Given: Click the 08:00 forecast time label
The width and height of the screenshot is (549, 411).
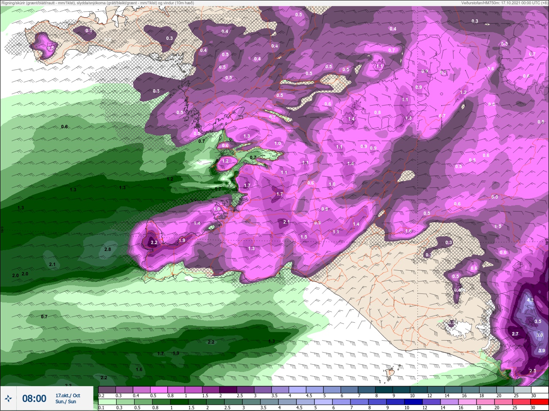Looking at the screenshot, I should pos(34,399).
